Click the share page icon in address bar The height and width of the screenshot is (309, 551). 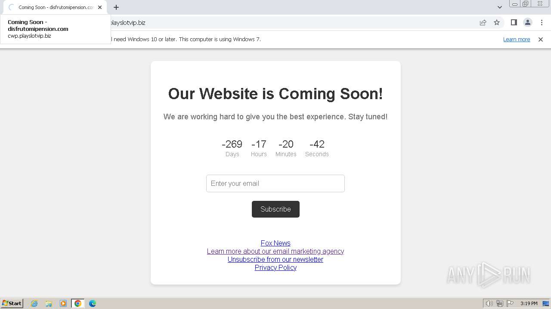click(x=483, y=23)
